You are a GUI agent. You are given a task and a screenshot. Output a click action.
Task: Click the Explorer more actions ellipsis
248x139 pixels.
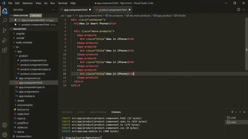[x=53, y=10]
